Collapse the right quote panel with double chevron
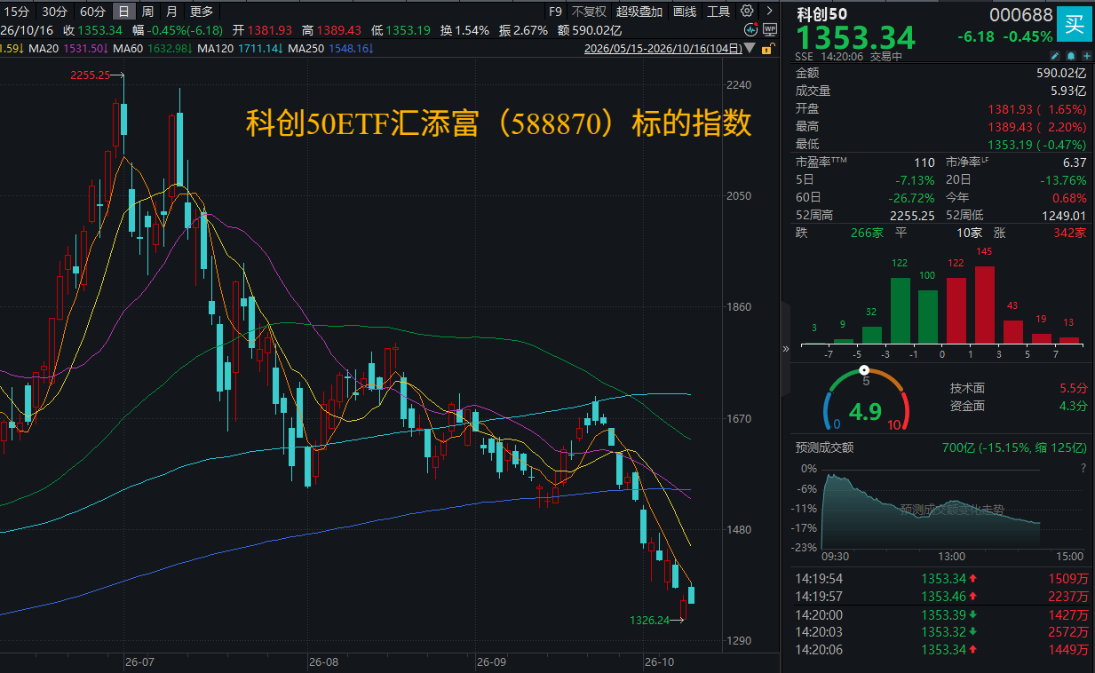 click(785, 349)
